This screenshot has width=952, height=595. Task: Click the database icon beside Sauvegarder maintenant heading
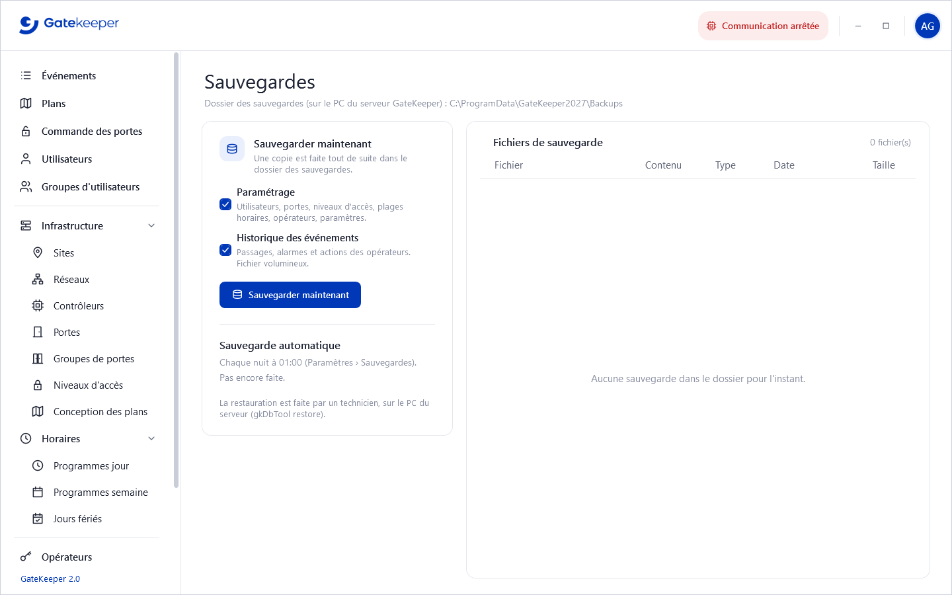[232, 149]
